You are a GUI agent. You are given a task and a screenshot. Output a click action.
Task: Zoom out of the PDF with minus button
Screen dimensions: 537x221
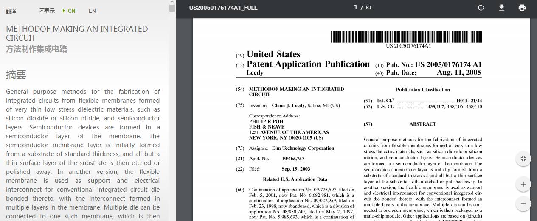click(523, 204)
